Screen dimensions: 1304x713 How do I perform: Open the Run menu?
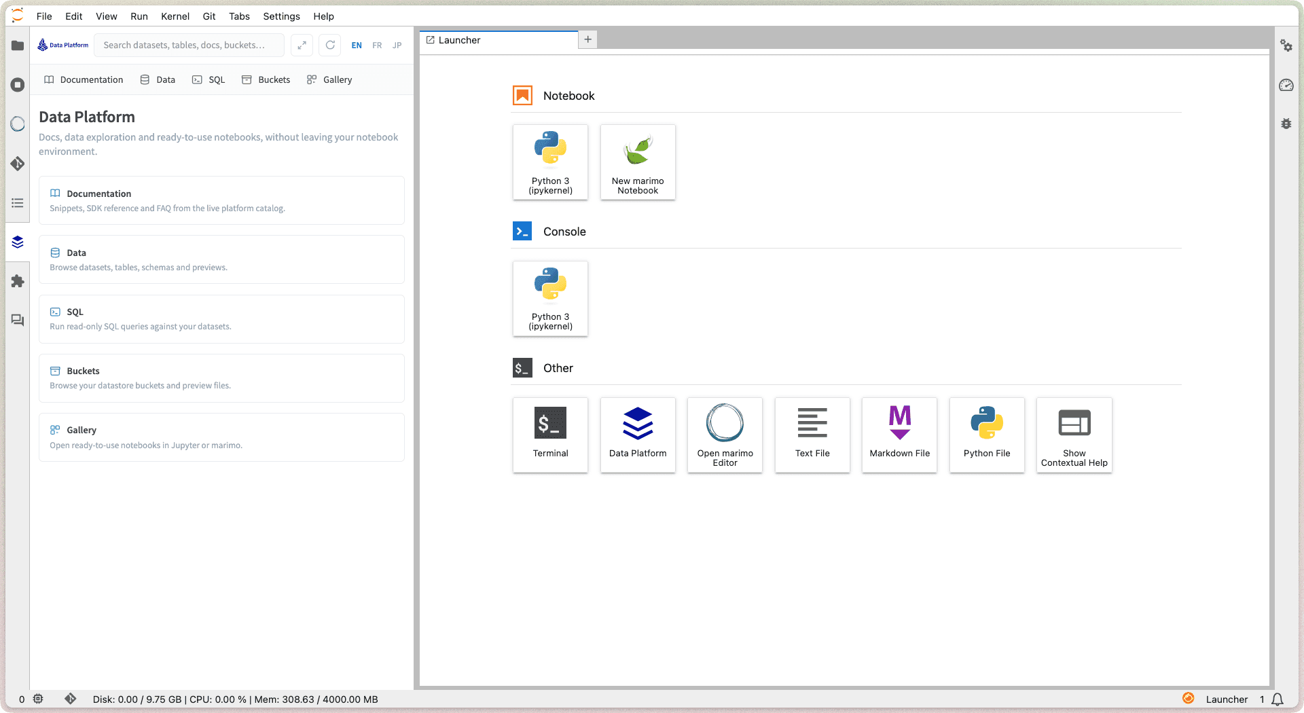139,16
